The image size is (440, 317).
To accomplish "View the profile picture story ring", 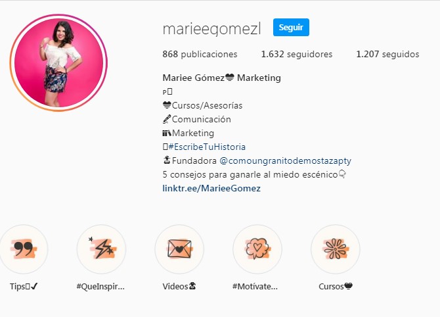I will pyautogui.click(x=58, y=62).
